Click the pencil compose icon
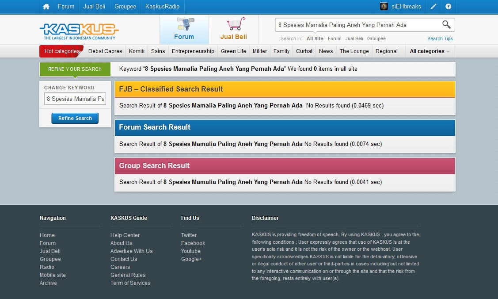This screenshot has width=498, height=299. click(433, 6)
